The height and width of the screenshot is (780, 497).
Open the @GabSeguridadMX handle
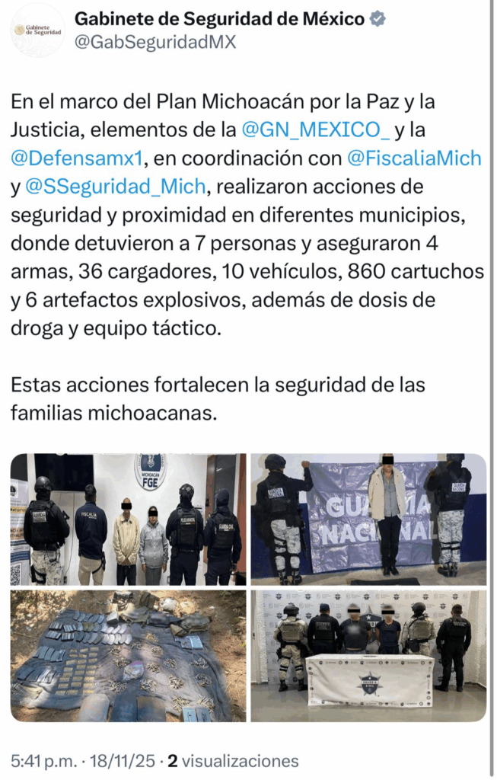155,43
